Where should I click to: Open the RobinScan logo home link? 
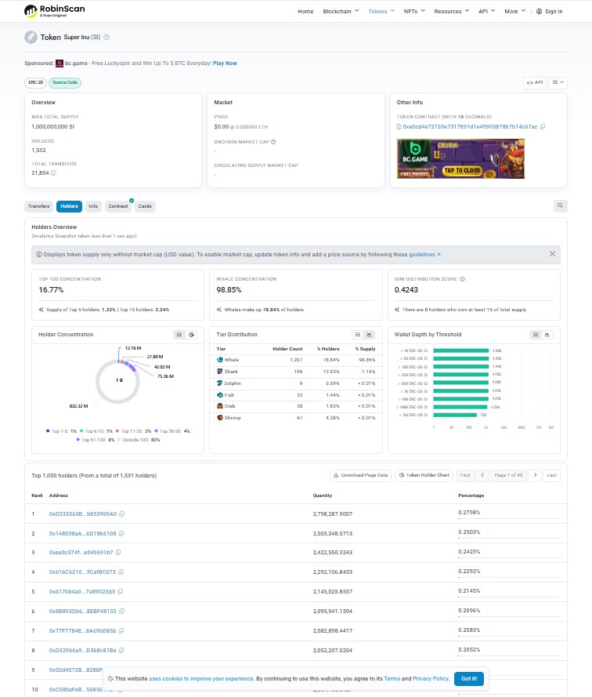coord(54,11)
